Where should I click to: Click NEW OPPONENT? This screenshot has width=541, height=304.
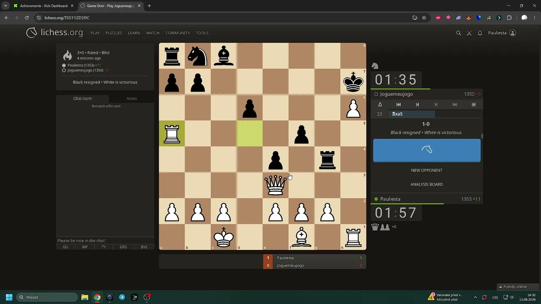click(x=427, y=170)
